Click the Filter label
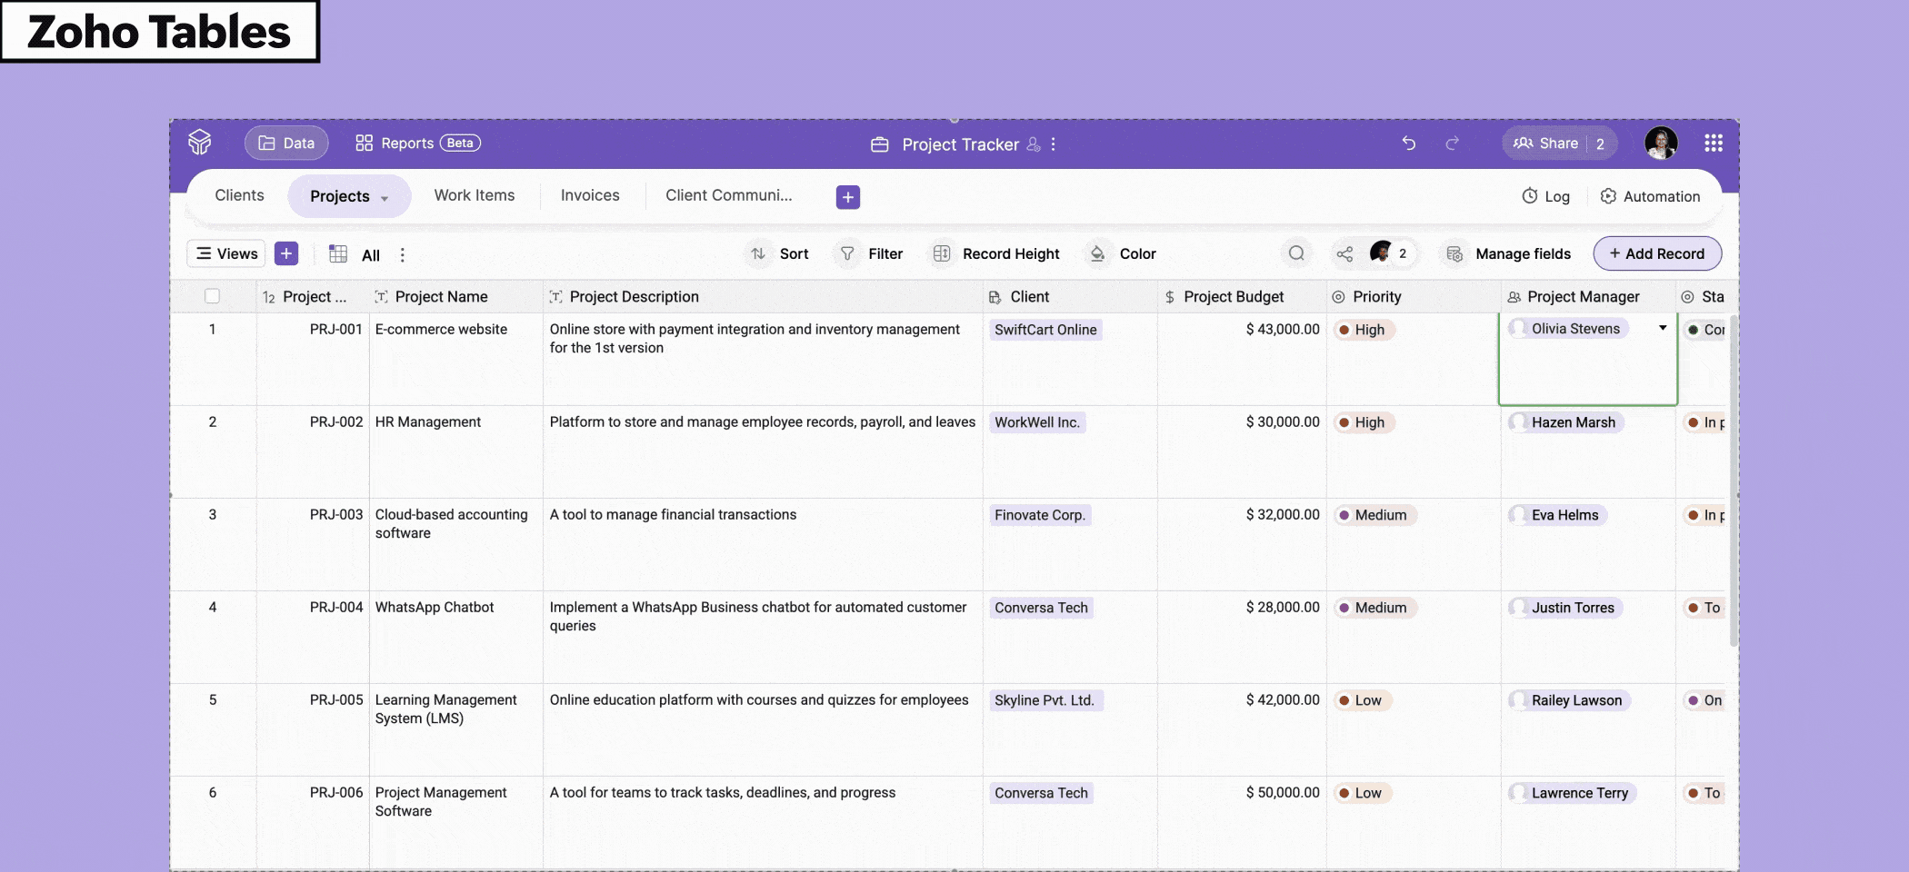Screen dimensions: 1909x872 point(885,253)
